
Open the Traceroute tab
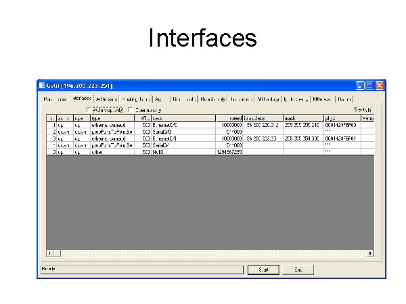click(241, 99)
